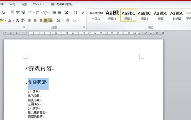
Task: Apply the 标题 3 style
Action: pyautogui.click(x=144, y=15)
